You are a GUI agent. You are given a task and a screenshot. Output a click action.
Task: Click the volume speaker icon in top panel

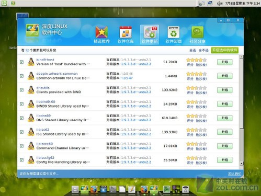[220, 3]
